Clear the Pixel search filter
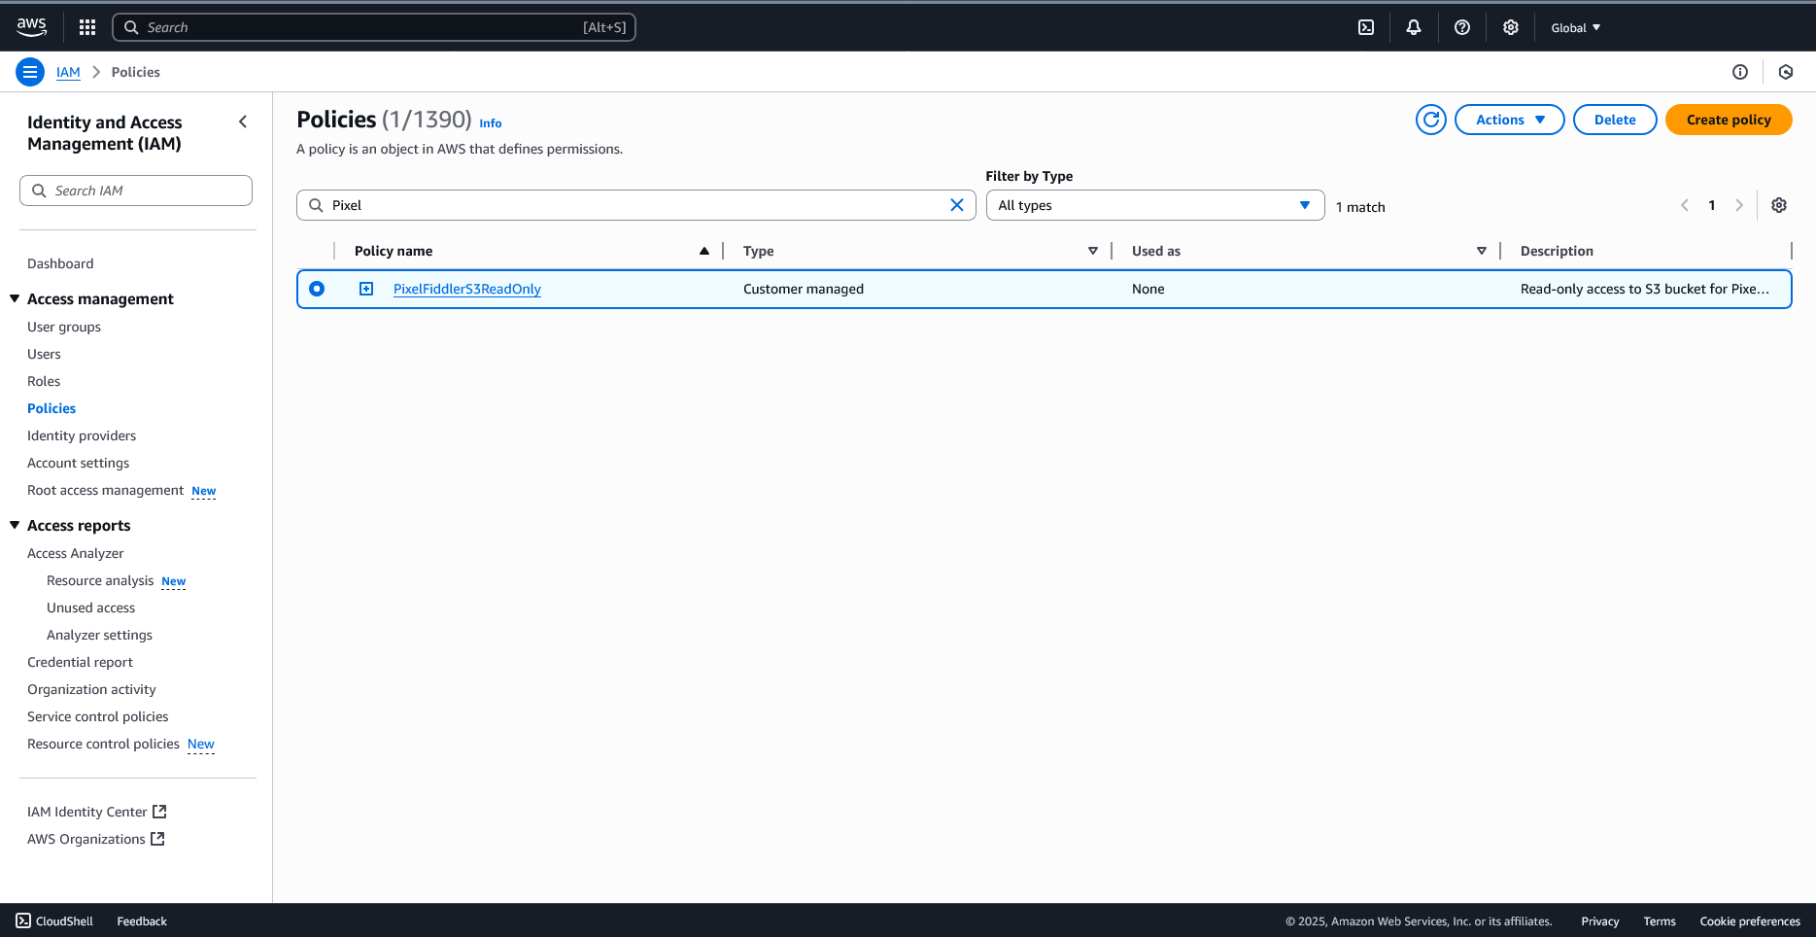The image size is (1816, 937). tap(957, 205)
